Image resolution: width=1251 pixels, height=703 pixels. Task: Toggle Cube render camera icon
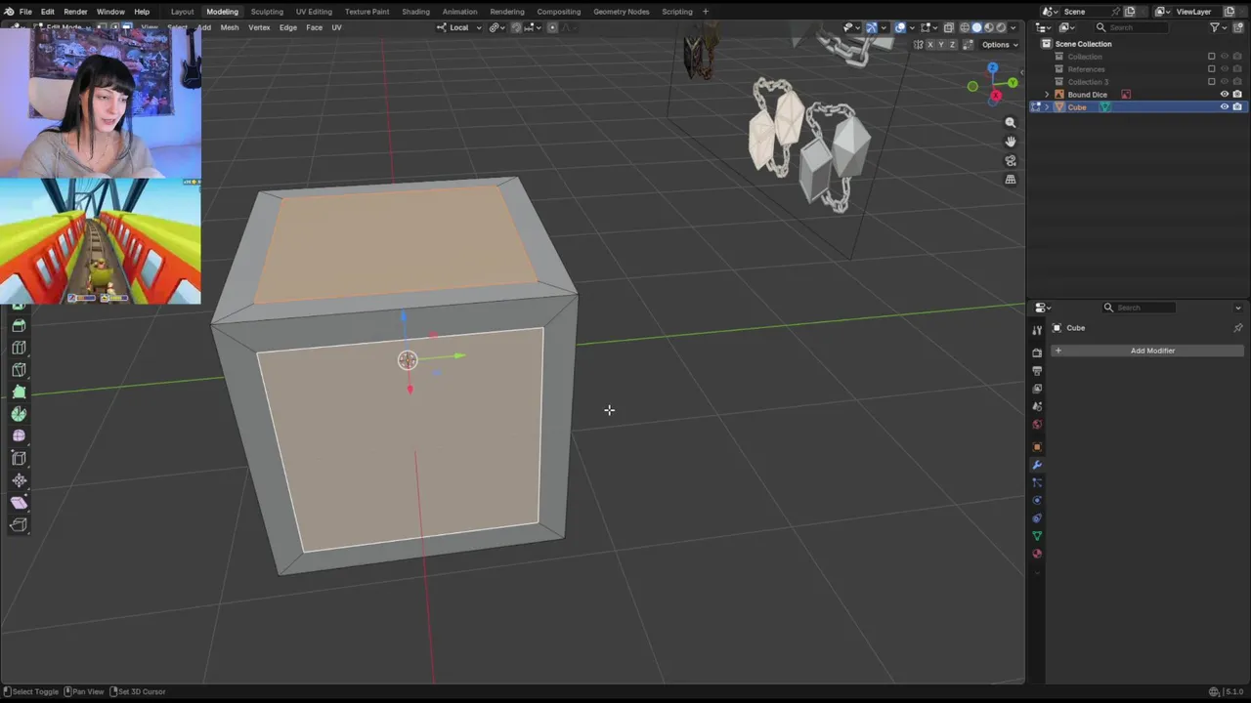point(1237,107)
